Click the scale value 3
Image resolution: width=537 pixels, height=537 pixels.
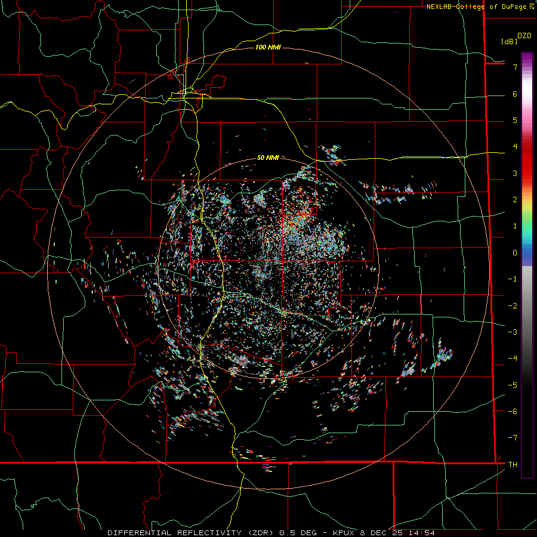pos(515,173)
